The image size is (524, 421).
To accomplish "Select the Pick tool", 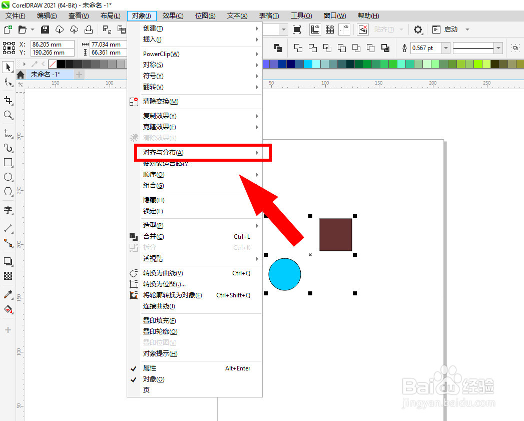I will tap(8, 67).
